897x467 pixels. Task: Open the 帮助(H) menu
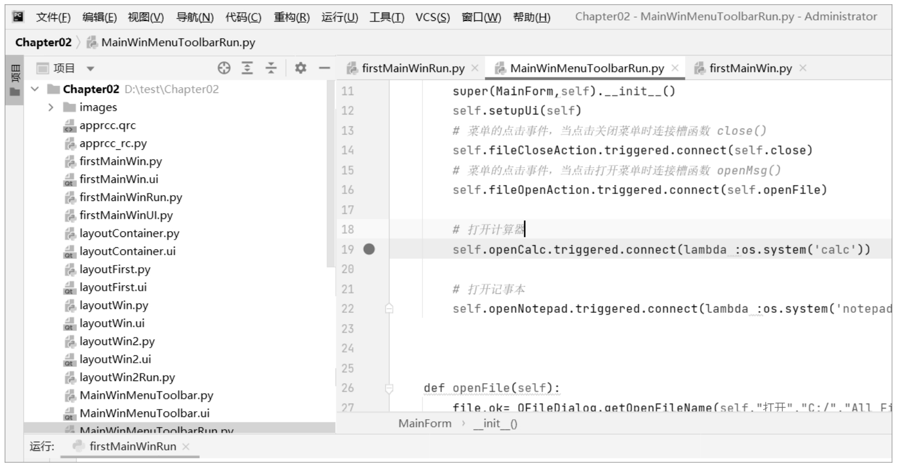point(532,17)
